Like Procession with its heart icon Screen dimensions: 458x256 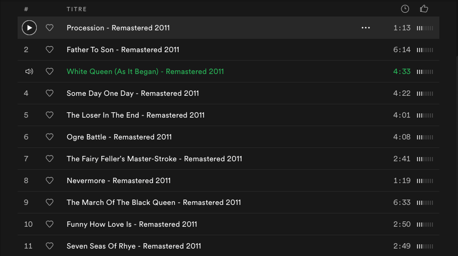50,28
